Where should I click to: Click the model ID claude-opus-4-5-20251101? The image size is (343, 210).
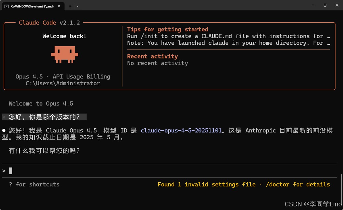tap(181, 131)
